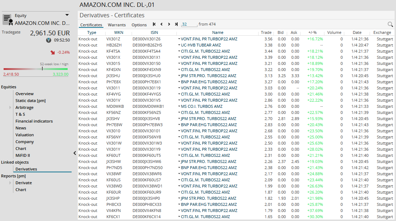
Task: Click the search magnifier icon
Action: (390, 25)
